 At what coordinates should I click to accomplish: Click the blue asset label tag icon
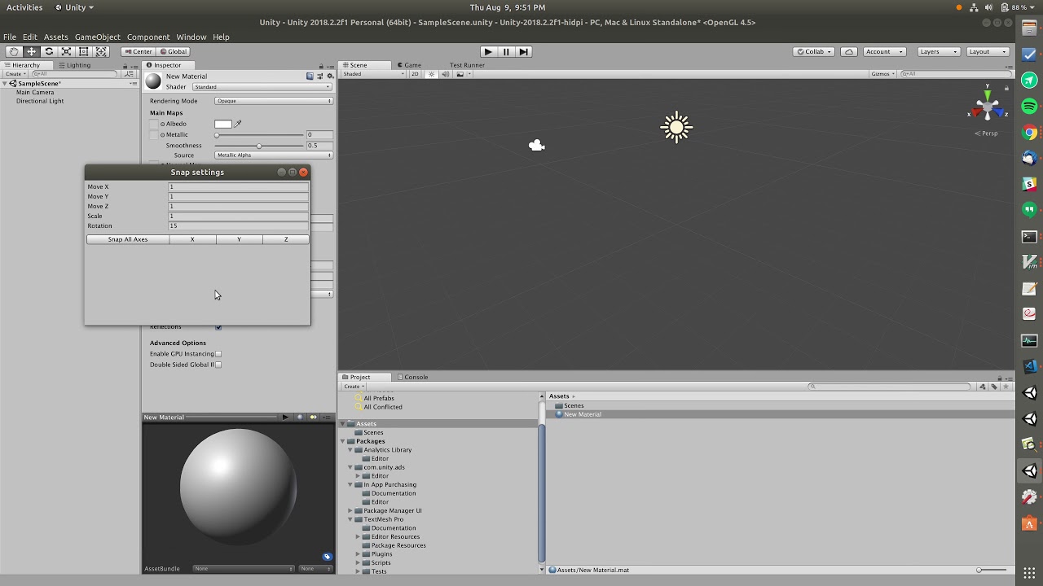[x=327, y=557]
